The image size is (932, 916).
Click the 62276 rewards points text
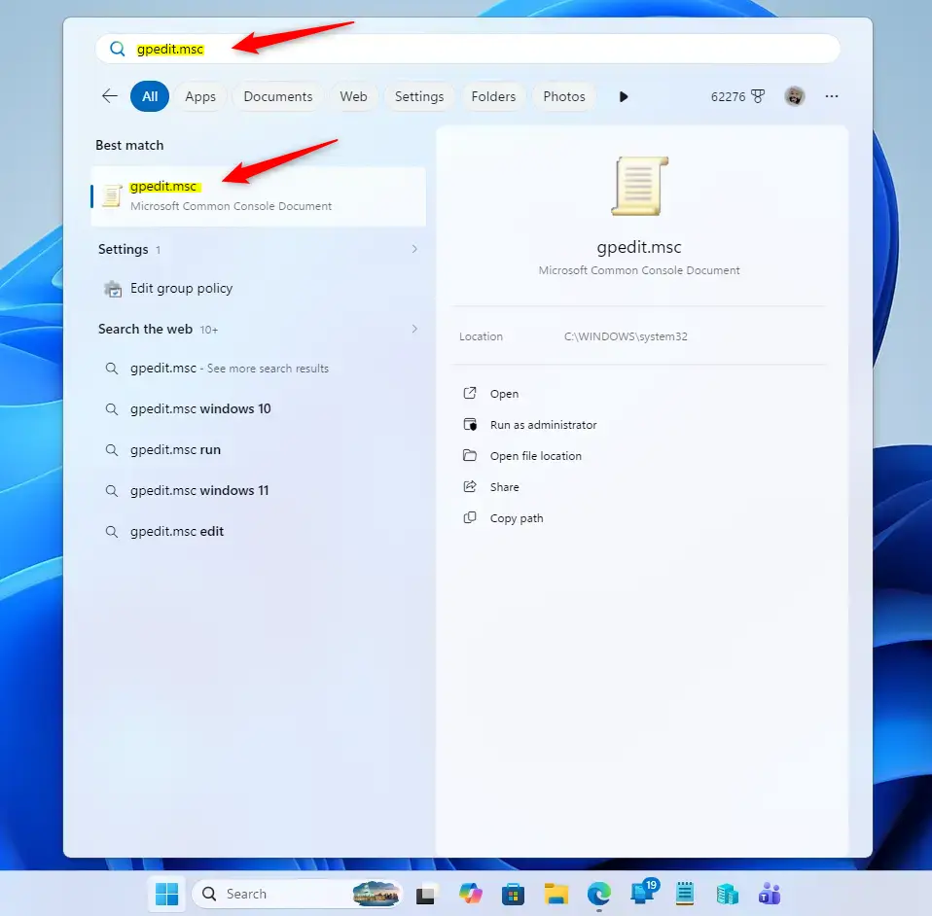pos(728,97)
